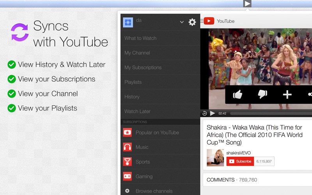The image size is (312, 195).
Task: Click the video progress bar
Action: point(271,113)
